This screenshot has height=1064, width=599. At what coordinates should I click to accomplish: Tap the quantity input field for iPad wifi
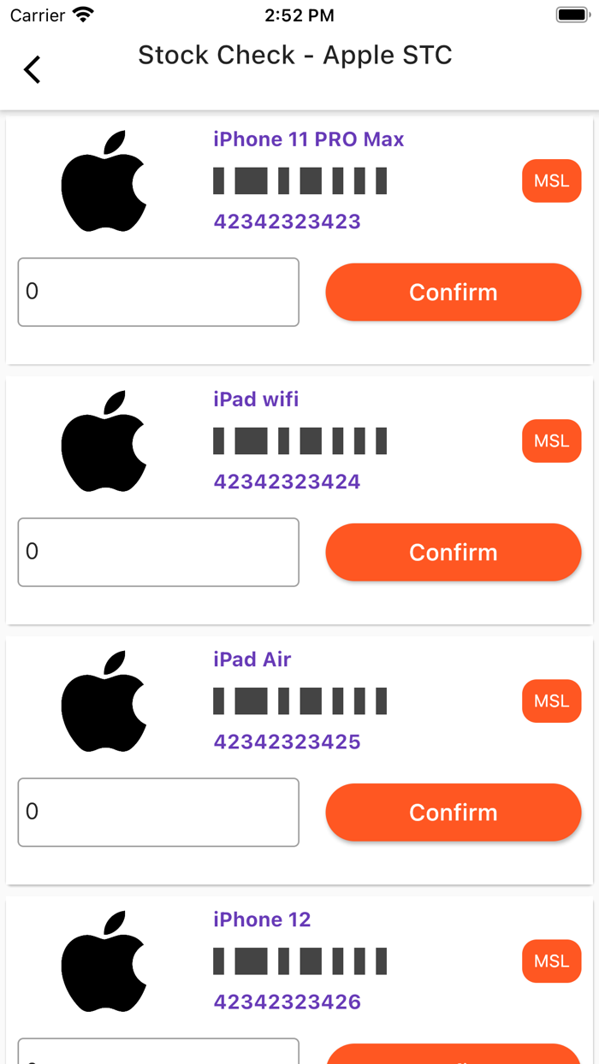click(157, 552)
